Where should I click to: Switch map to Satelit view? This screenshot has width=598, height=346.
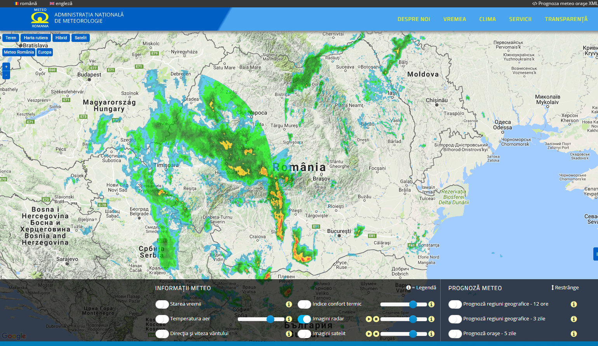[81, 38]
